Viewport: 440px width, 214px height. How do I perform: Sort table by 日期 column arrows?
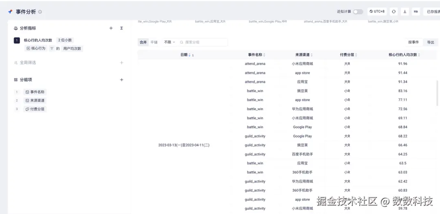point(189,55)
